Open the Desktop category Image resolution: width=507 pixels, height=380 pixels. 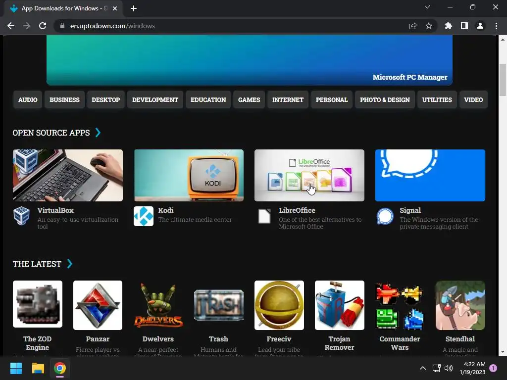coord(106,100)
